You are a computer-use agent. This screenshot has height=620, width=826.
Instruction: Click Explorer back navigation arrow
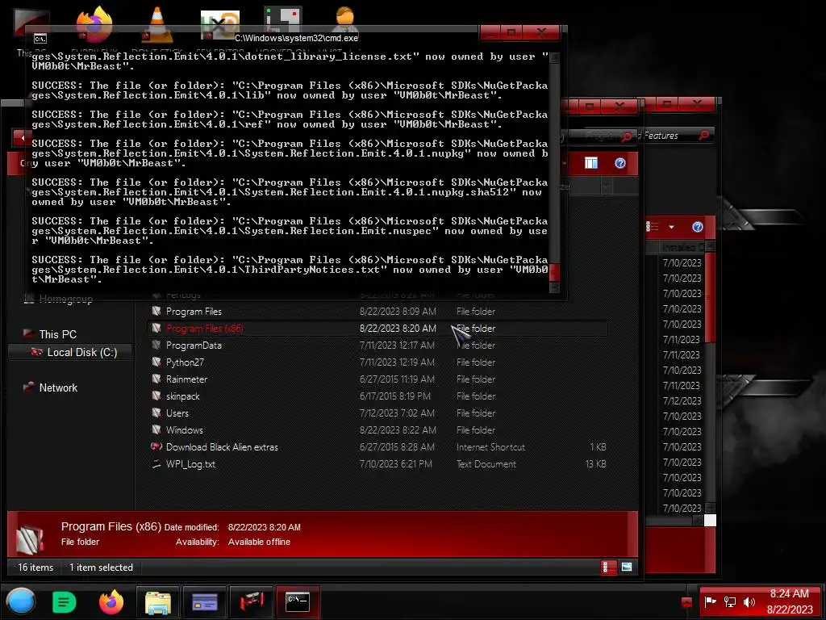(22, 137)
